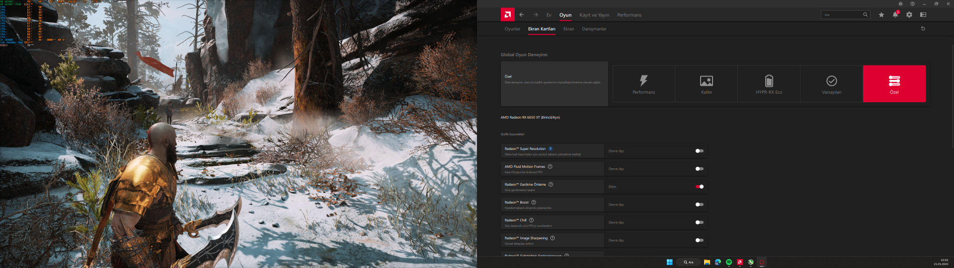Open the Performans top tab
Viewport: 954px width, 268px height.
[x=629, y=15]
